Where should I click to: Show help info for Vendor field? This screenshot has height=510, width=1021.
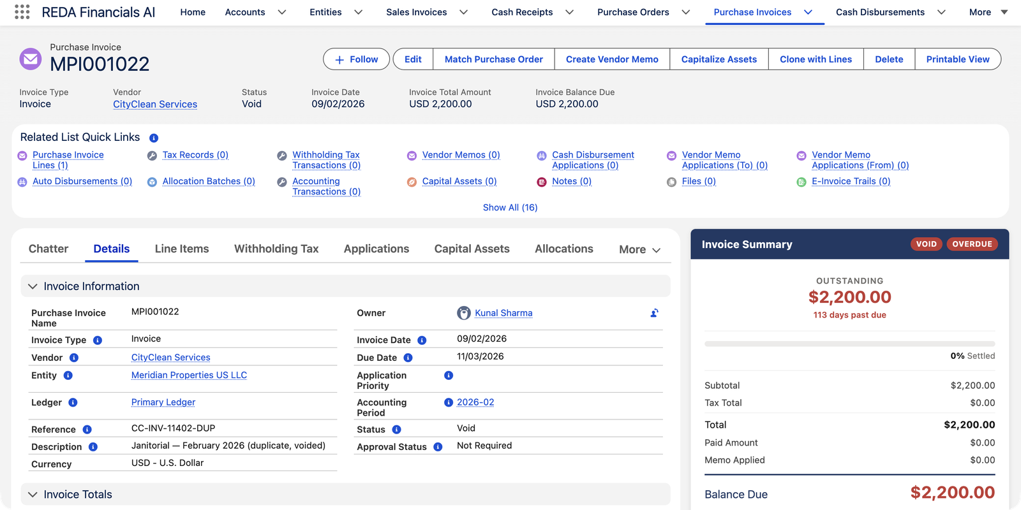pyautogui.click(x=74, y=358)
